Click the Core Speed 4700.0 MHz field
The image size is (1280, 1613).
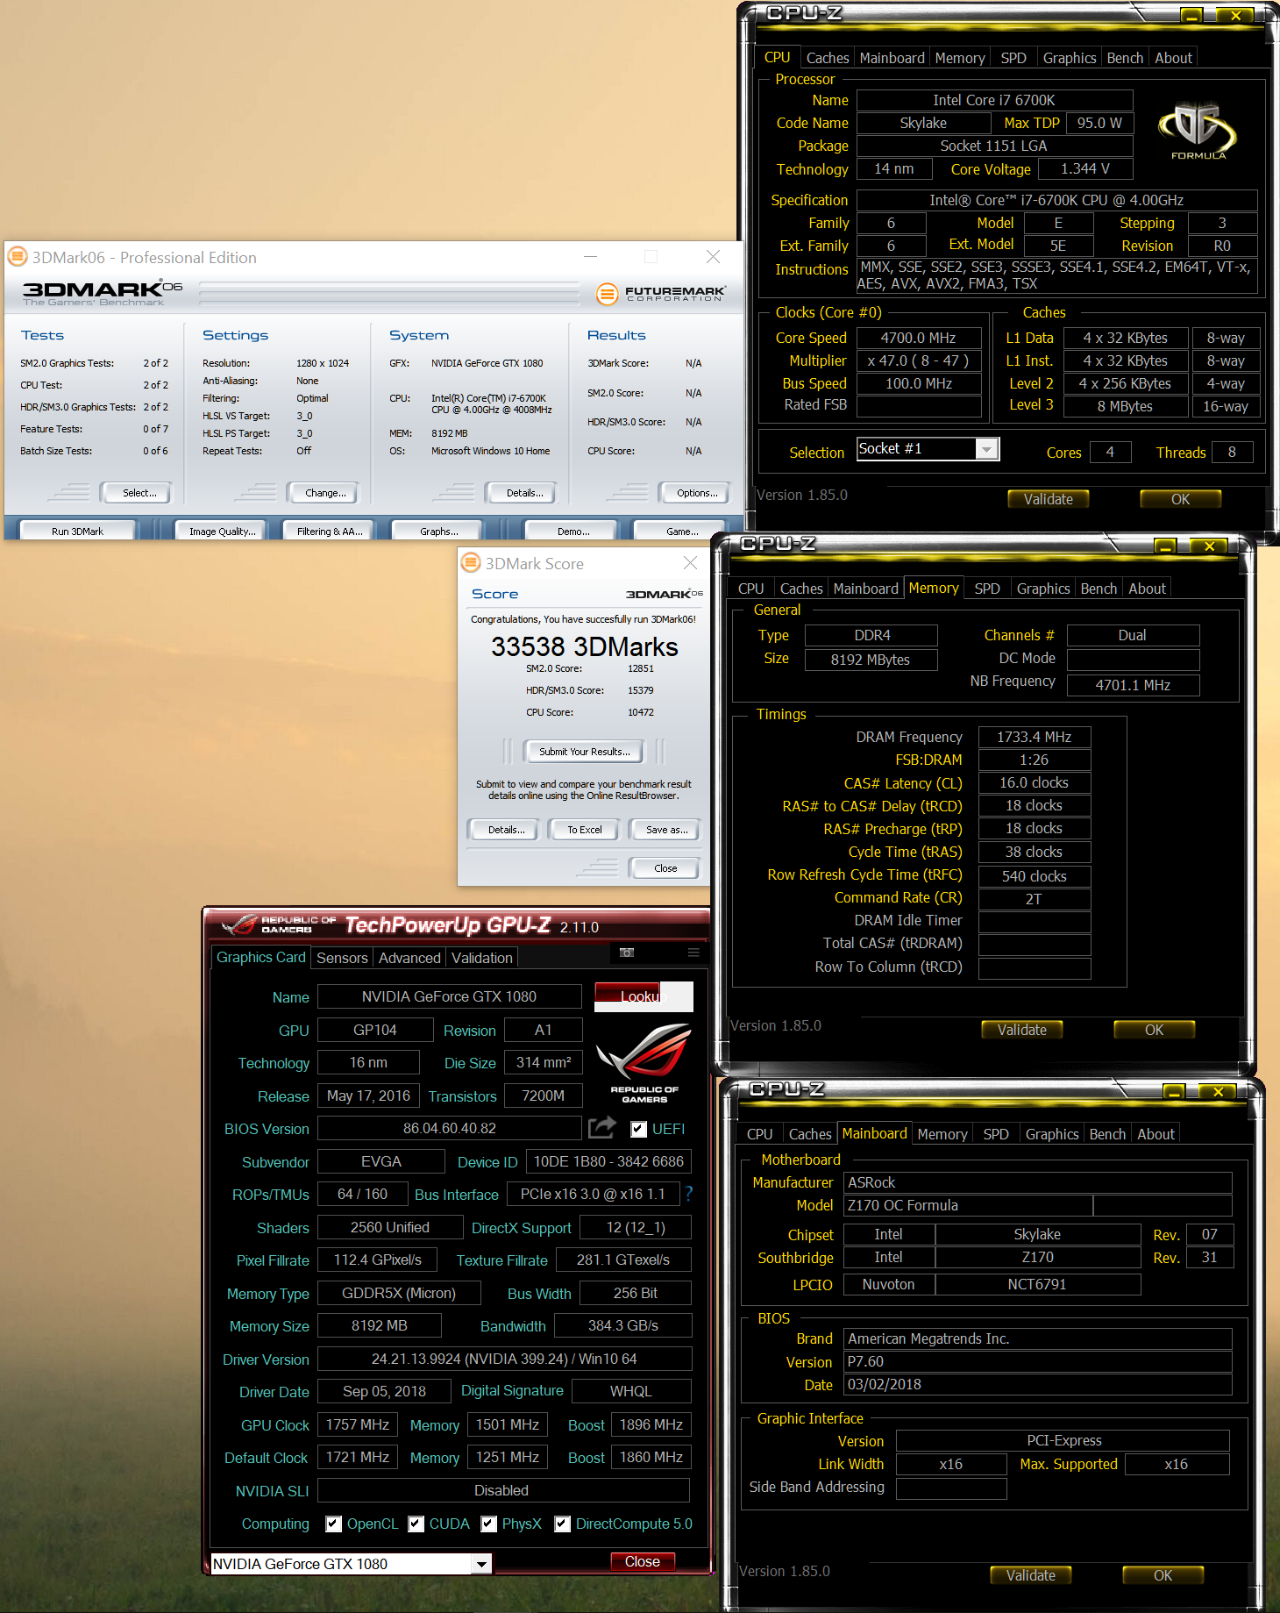[x=918, y=338]
